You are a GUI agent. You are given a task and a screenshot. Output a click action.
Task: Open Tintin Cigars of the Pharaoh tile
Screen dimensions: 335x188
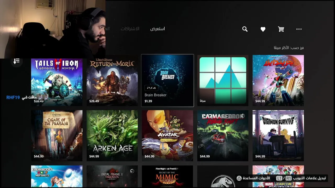57,136
